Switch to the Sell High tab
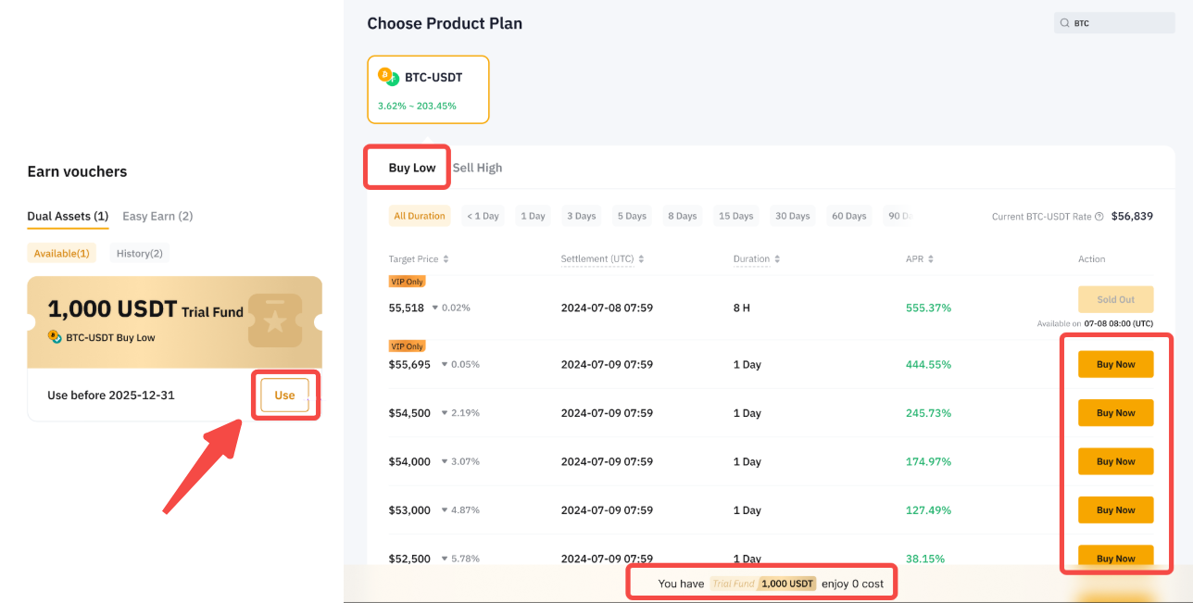1193x603 pixels. (477, 168)
